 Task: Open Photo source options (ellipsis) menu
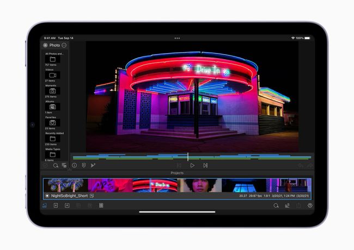coord(64,45)
